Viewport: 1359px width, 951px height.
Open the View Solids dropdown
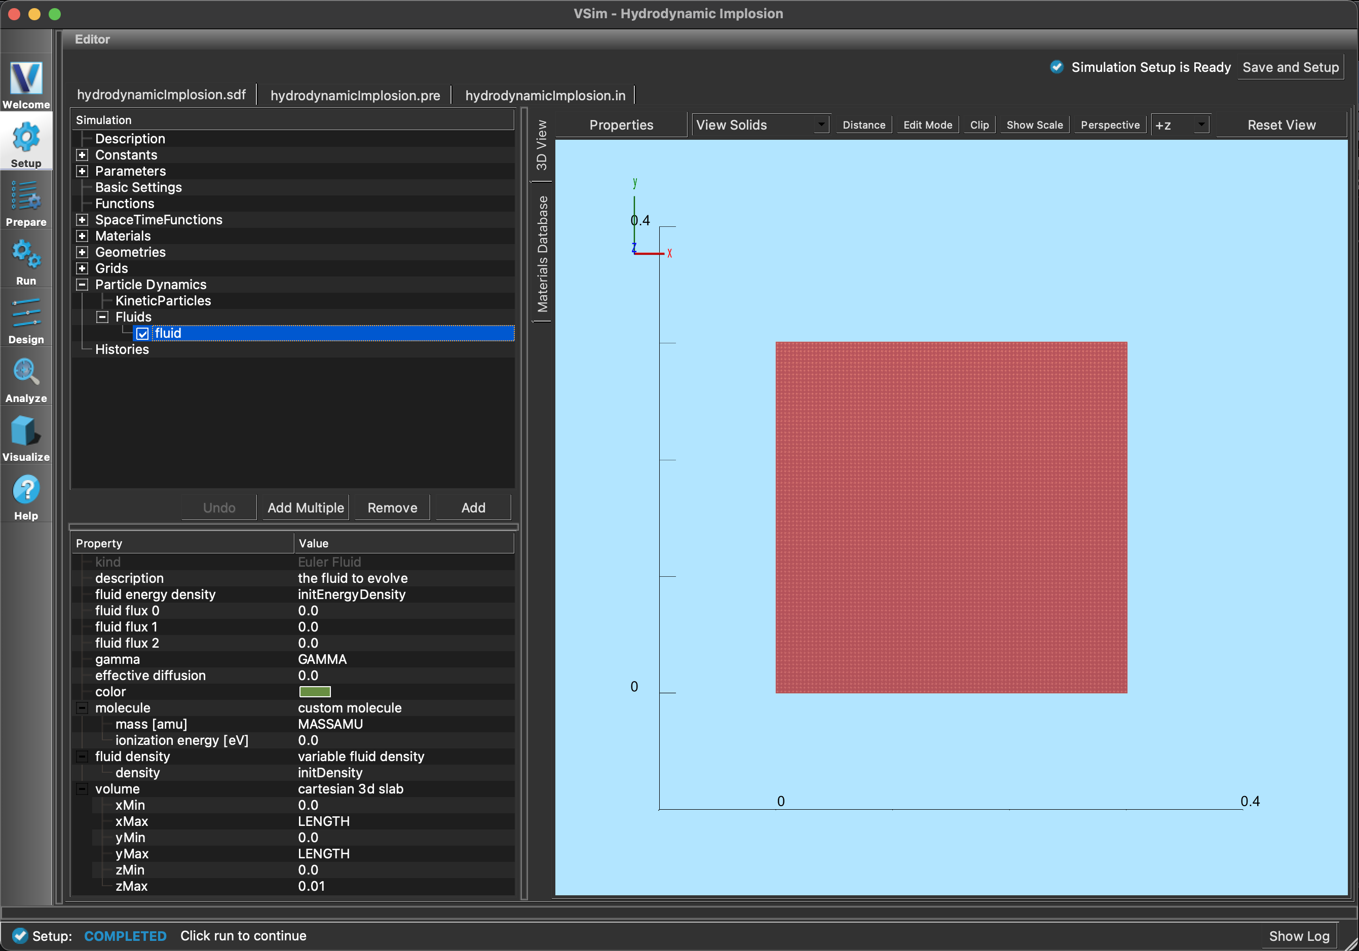(761, 125)
